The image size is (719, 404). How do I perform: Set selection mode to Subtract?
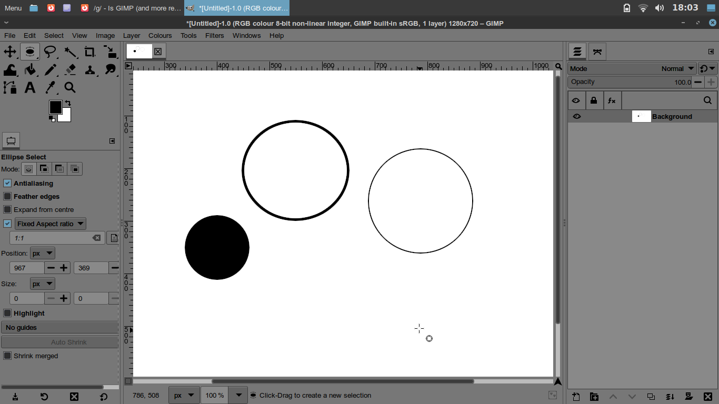pos(59,169)
